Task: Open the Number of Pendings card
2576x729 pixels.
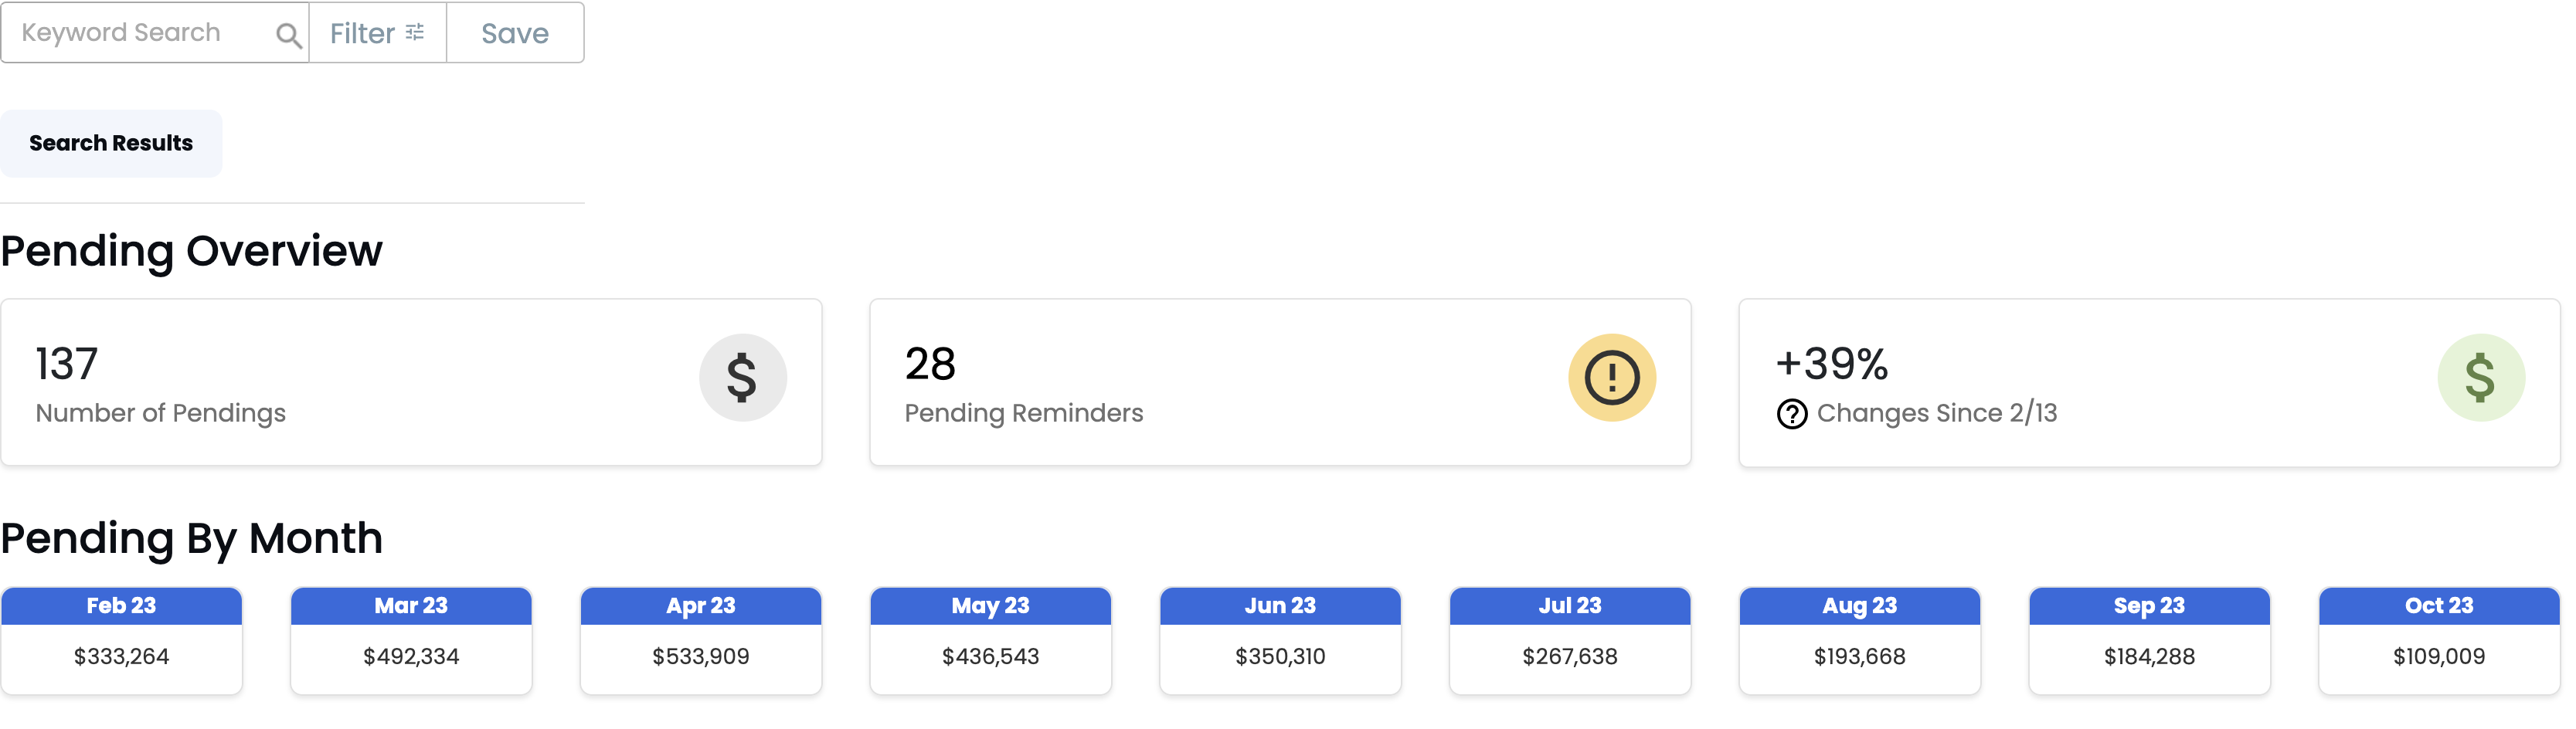Action: pyautogui.click(x=411, y=382)
